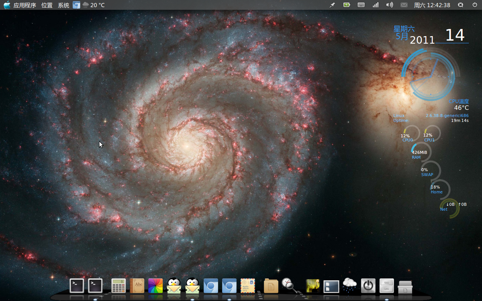482x301 pixels.
Task: Open the documents folder in the dock
Action: click(x=271, y=286)
